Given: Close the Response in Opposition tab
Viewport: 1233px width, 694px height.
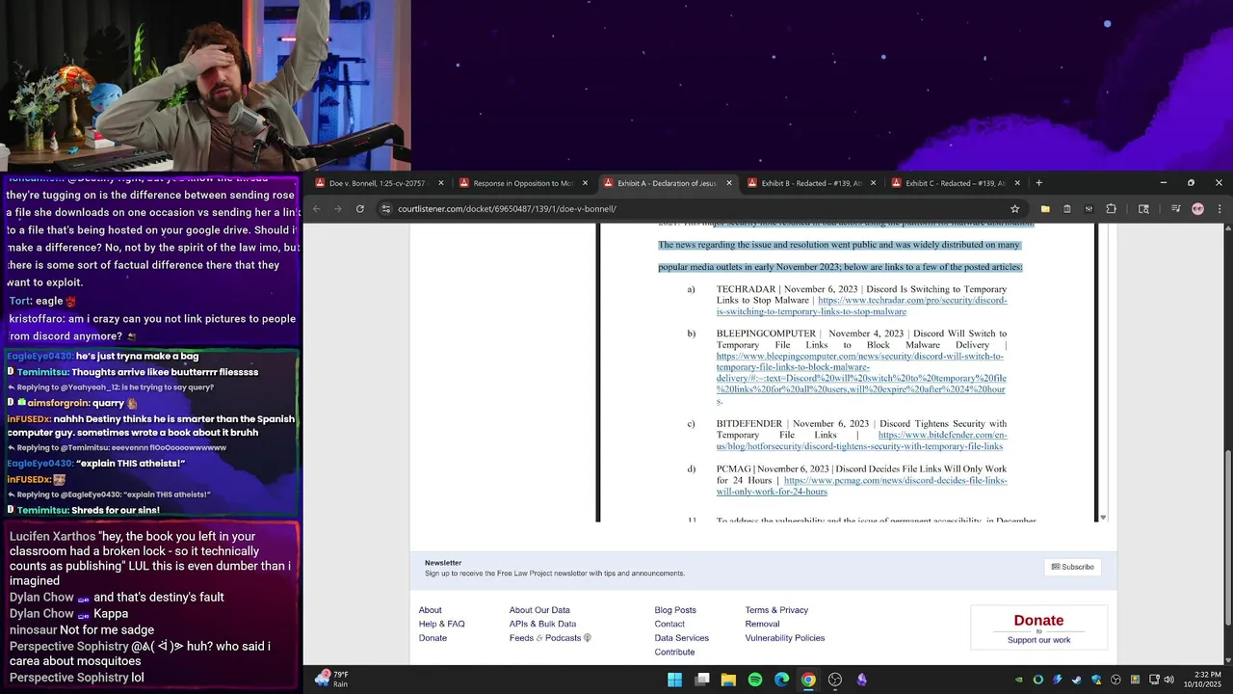Looking at the screenshot, I should [585, 183].
